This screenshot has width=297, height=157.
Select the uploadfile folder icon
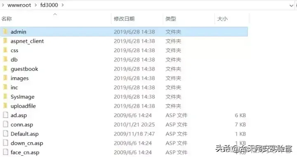tap(5, 106)
